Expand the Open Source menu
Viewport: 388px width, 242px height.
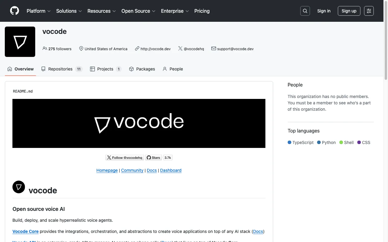coord(138,11)
